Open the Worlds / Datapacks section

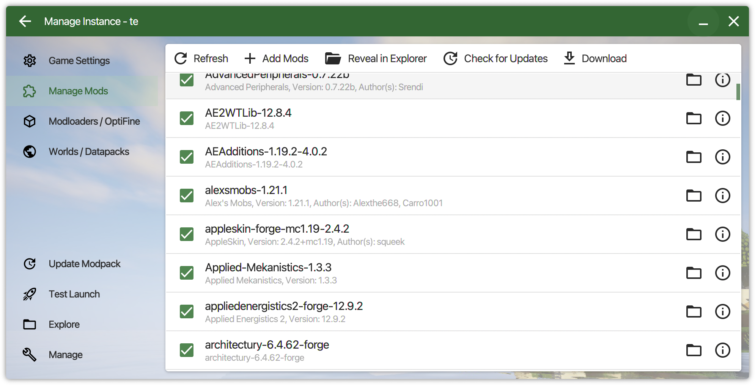click(x=89, y=151)
